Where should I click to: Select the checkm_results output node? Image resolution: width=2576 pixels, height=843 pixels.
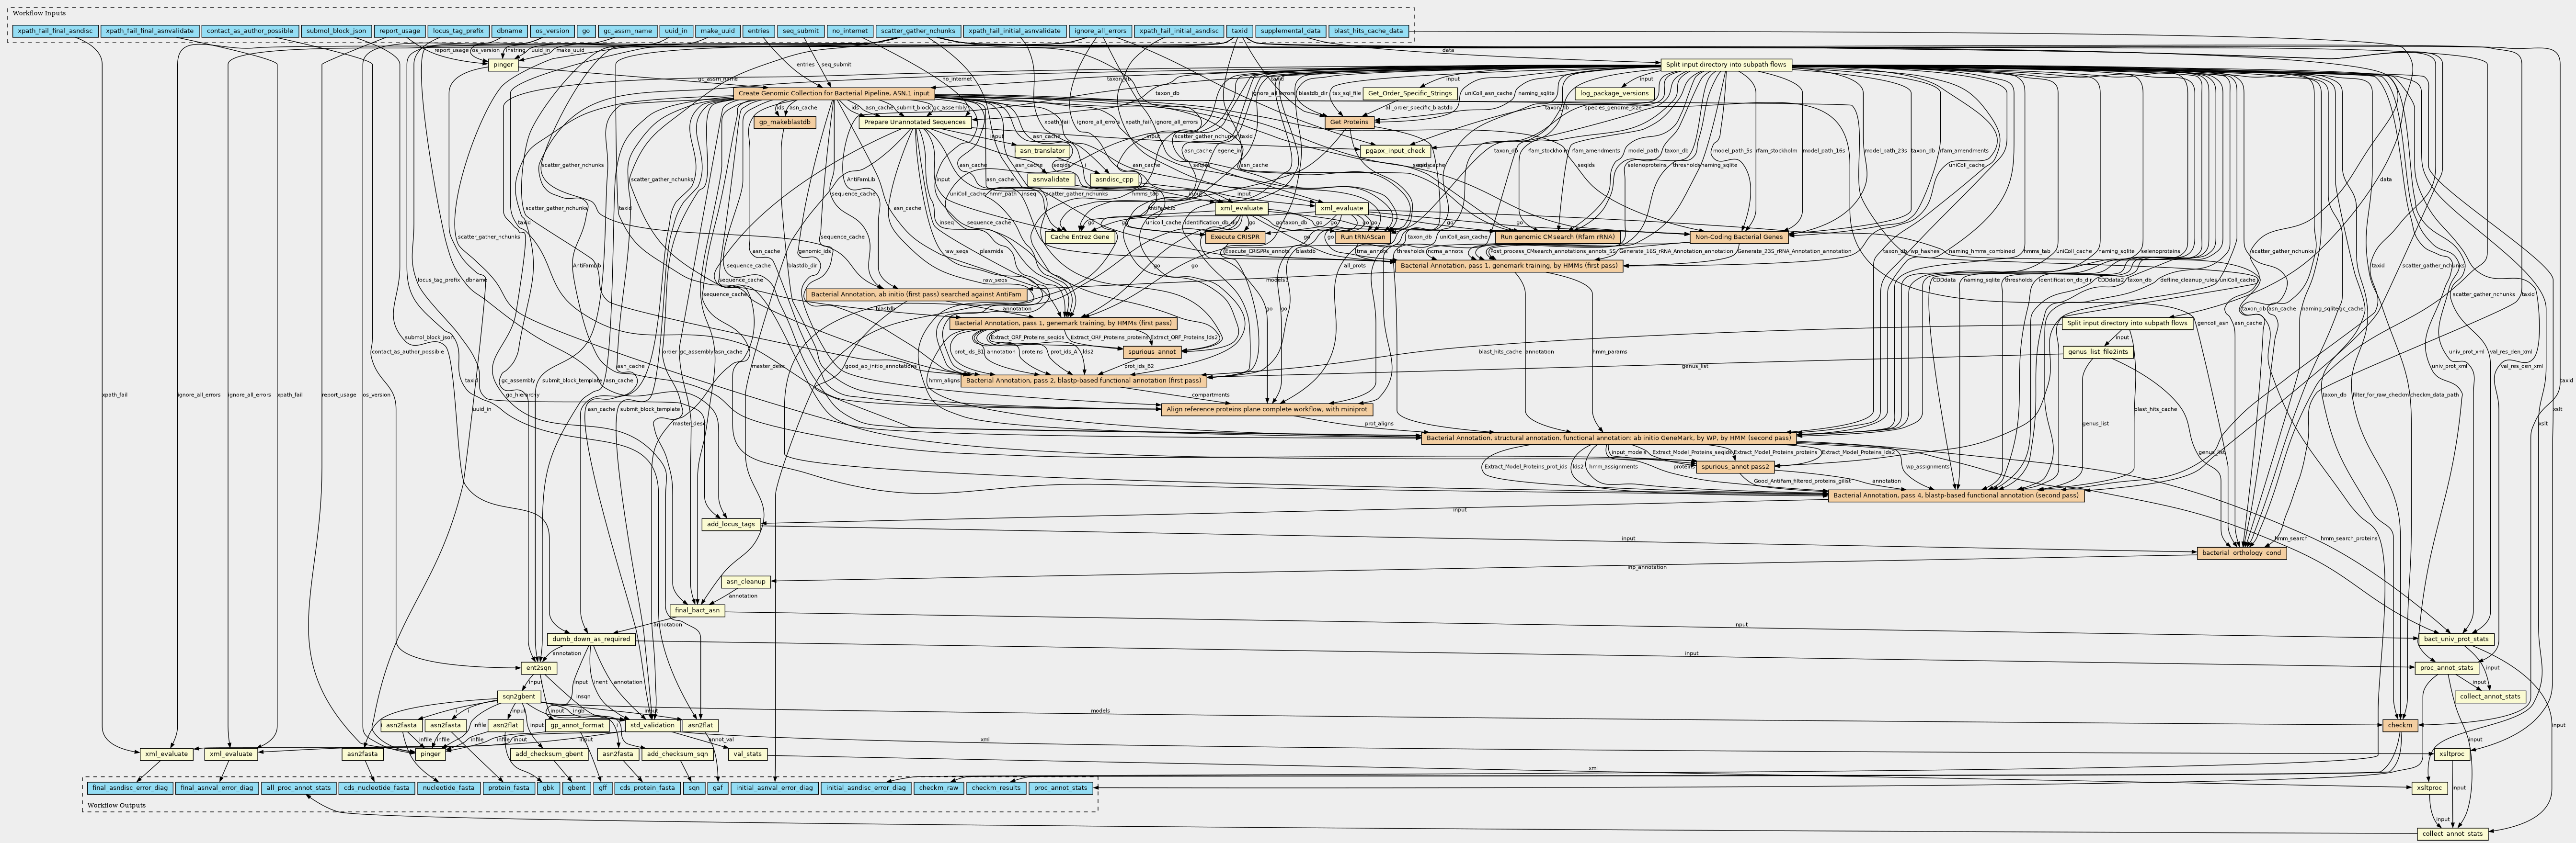pos(995,788)
